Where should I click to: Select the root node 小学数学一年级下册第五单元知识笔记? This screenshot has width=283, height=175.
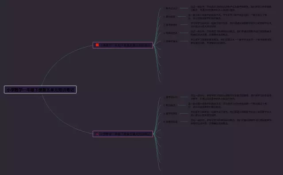pos(40,89)
